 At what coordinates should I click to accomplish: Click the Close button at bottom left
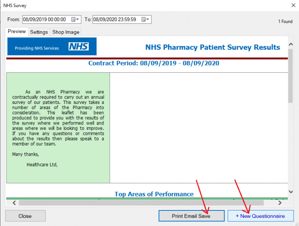click(25, 216)
